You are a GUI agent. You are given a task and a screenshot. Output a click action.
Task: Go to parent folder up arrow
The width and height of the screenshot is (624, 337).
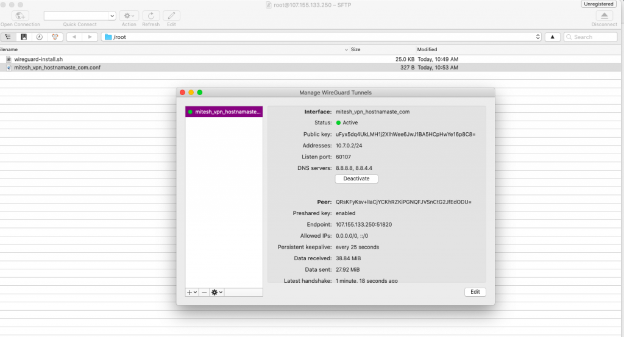point(552,37)
